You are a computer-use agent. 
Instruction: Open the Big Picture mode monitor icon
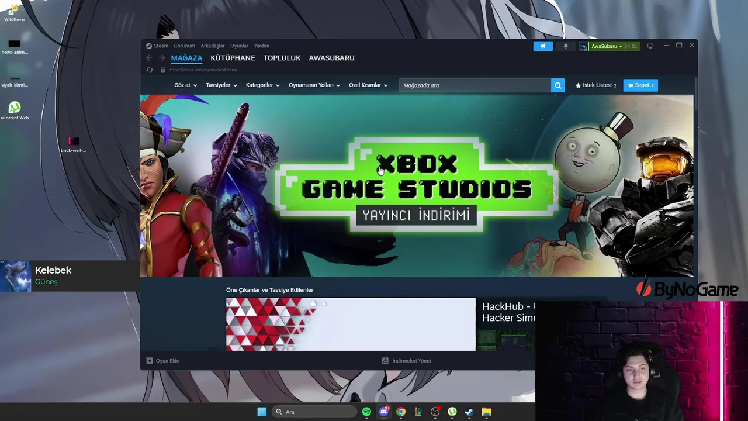[x=650, y=46]
